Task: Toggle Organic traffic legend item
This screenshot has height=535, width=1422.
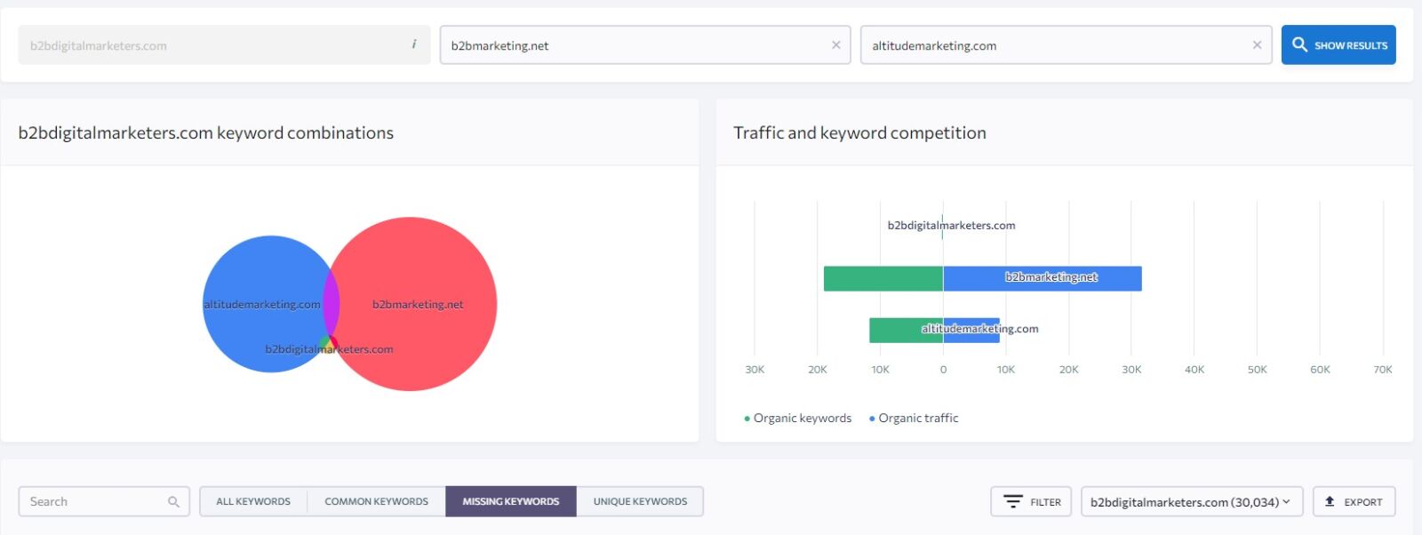Action: 914,419
